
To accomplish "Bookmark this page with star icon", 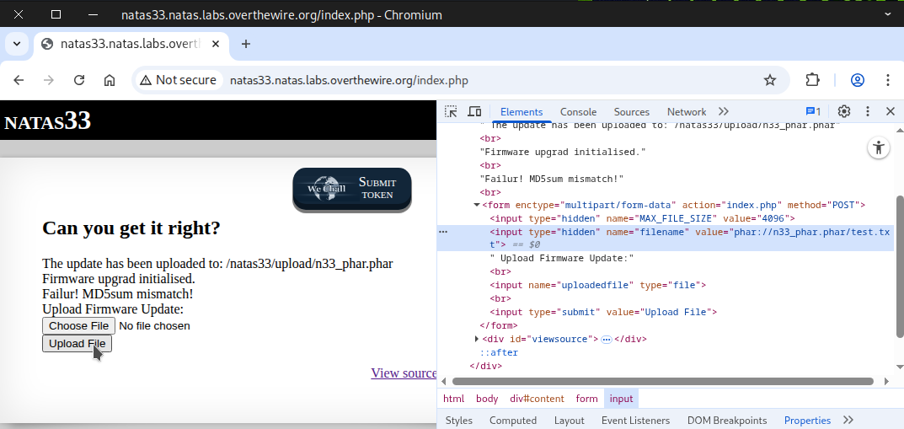I will 769,80.
